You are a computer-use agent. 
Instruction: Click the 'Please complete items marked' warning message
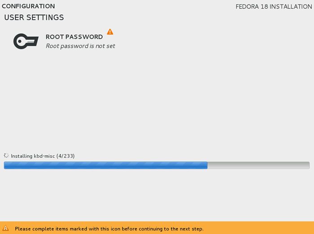109,229
